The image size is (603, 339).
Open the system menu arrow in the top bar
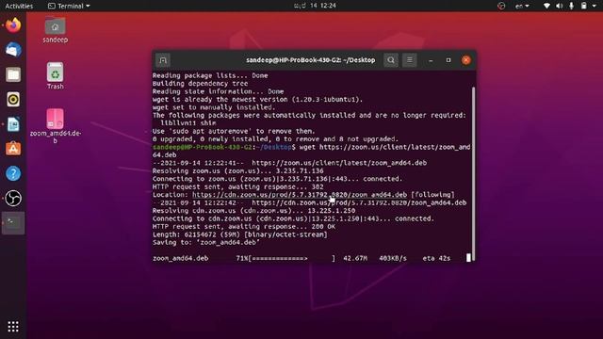(595, 6)
